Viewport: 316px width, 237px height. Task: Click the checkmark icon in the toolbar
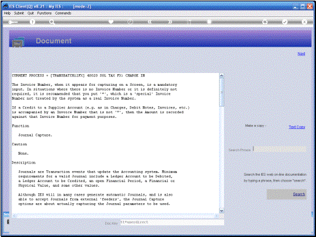click(284, 22)
